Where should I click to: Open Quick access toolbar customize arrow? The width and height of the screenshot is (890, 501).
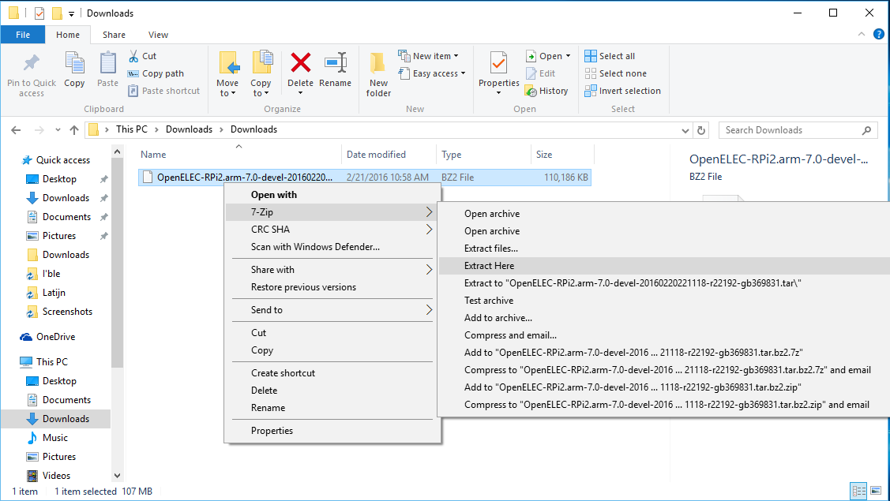point(72,13)
